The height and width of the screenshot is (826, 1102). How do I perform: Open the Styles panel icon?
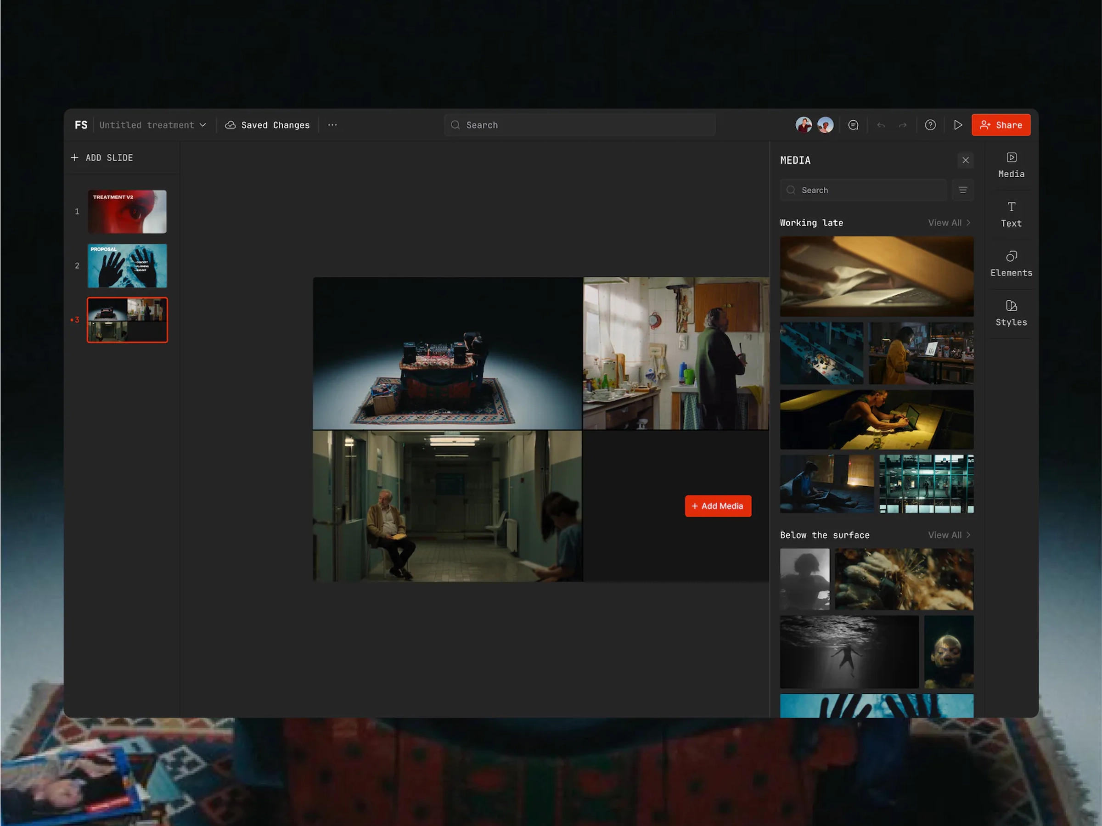click(x=1011, y=313)
